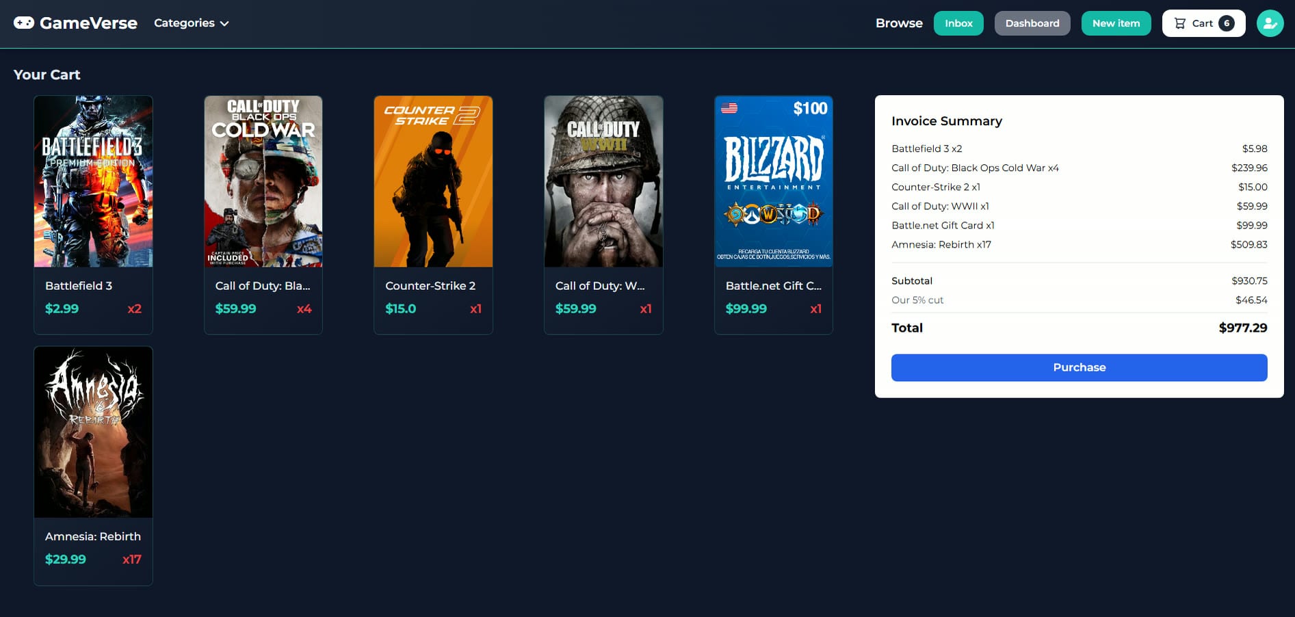Click invoice amount $239.96
The height and width of the screenshot is (617, 1295).
coord(1249,168)
